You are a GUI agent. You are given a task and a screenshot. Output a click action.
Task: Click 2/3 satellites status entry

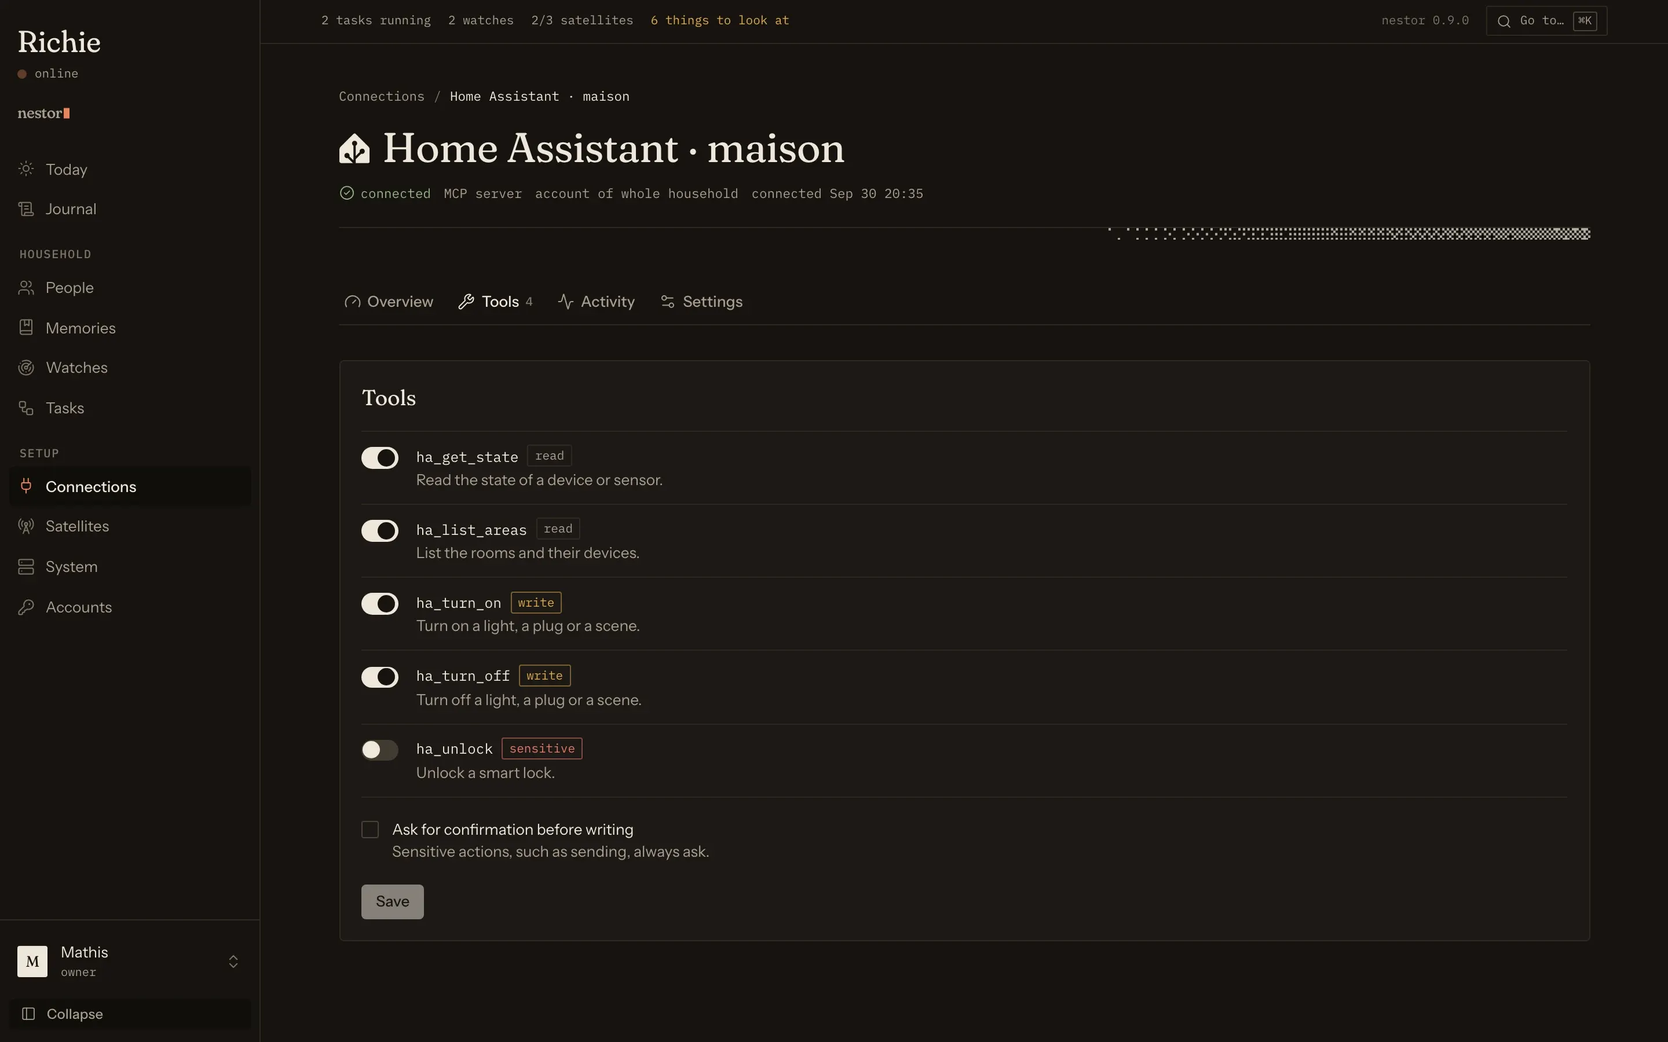[581, 21]
